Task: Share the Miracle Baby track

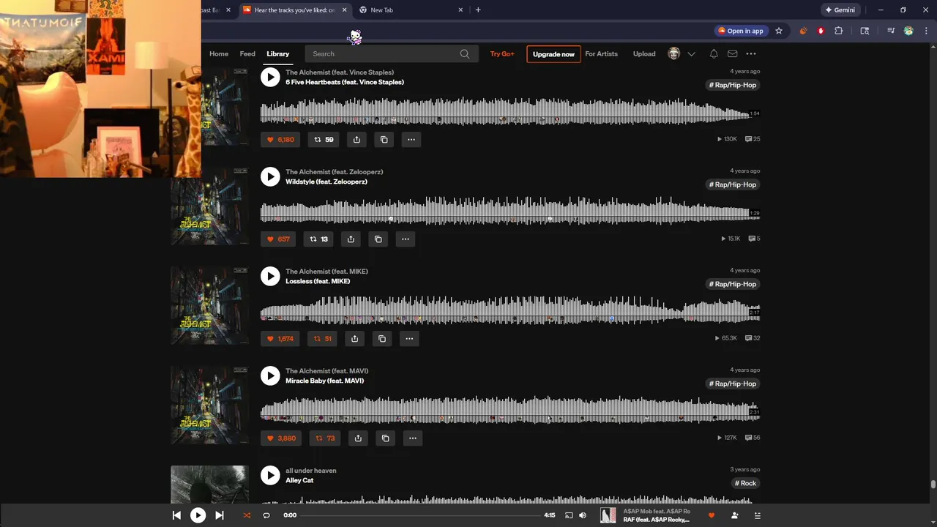Action: click(358, 438)
